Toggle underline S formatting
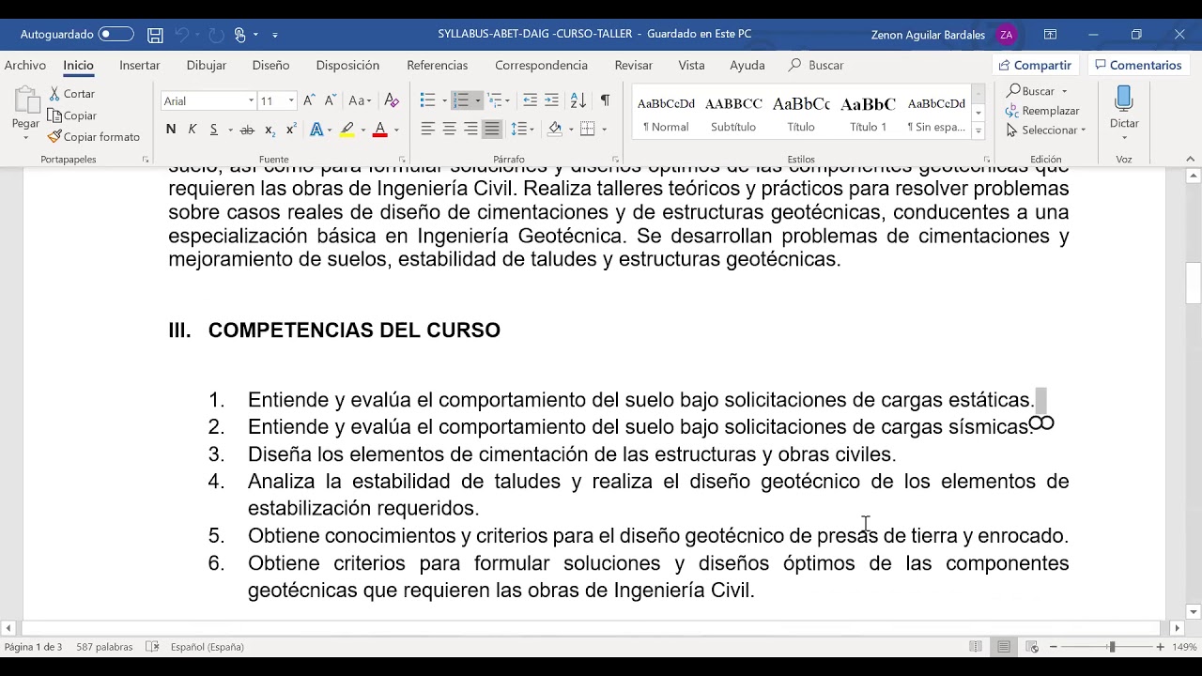Image resolution: width=1202 pixels, height=676 pixels. tap(214, 130)
